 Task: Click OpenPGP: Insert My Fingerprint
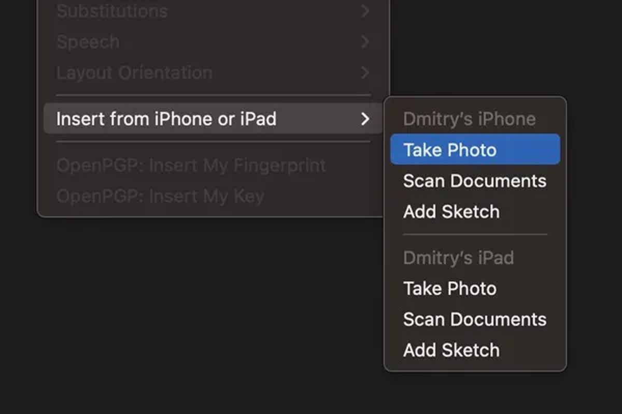tap(191, 166)
